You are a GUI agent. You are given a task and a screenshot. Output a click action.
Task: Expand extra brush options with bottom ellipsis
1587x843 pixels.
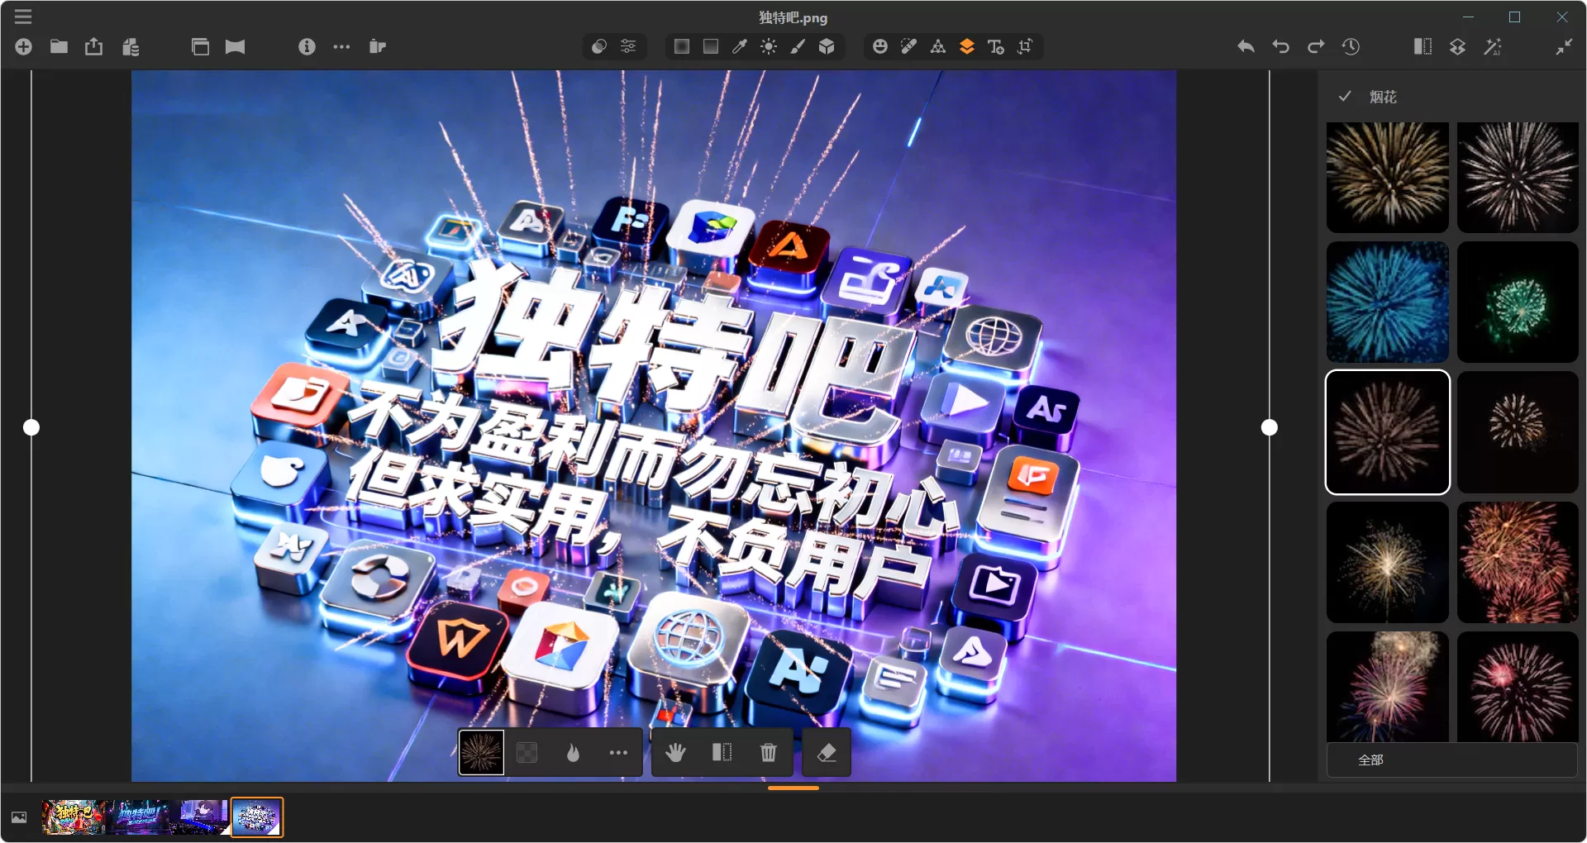pos(618,753)
